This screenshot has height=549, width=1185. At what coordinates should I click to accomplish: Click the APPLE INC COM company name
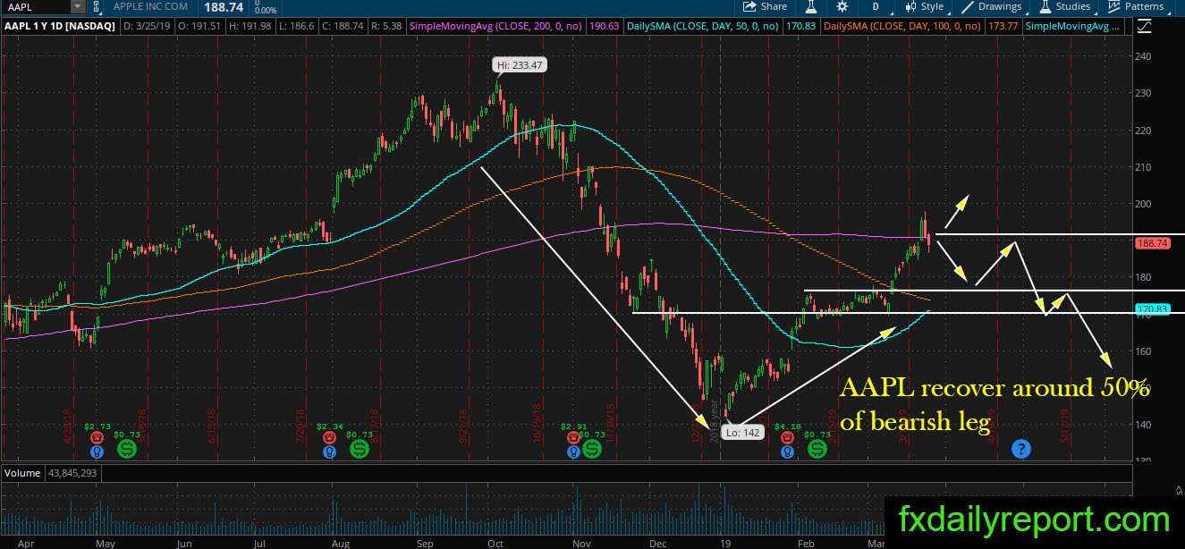[150, 6]
